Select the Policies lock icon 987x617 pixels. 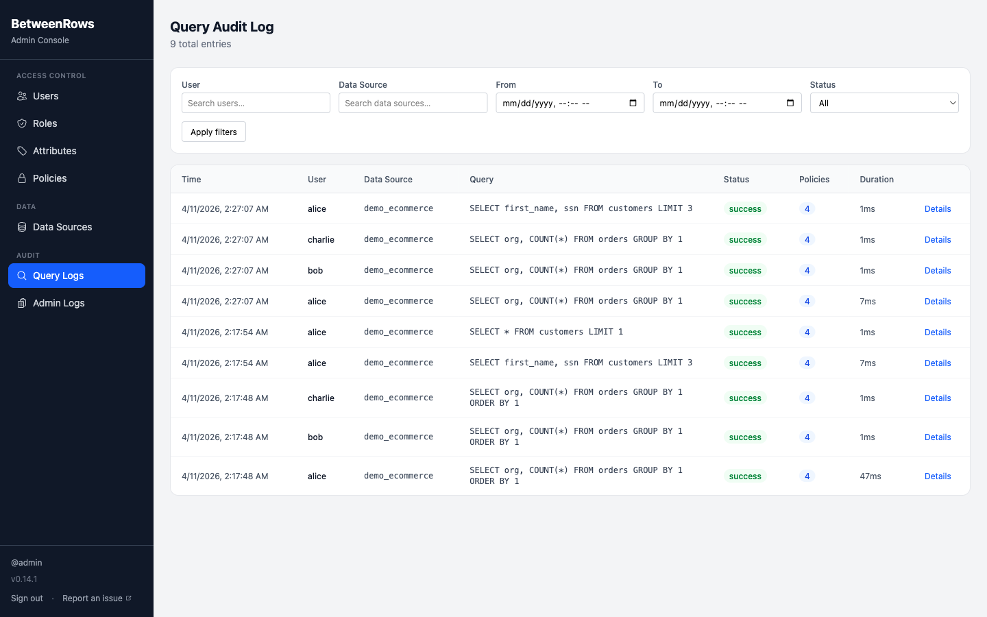point(22,178)
